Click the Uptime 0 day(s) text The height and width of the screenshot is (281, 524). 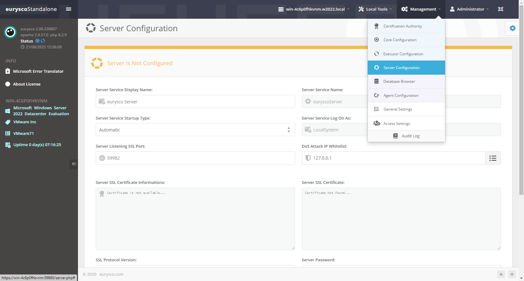click(37, 145)
